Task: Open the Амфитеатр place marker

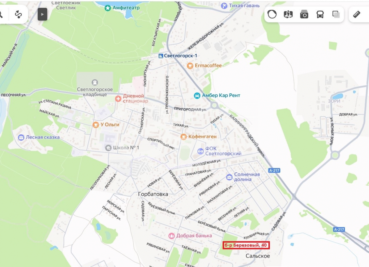Action: pos(108,8)
